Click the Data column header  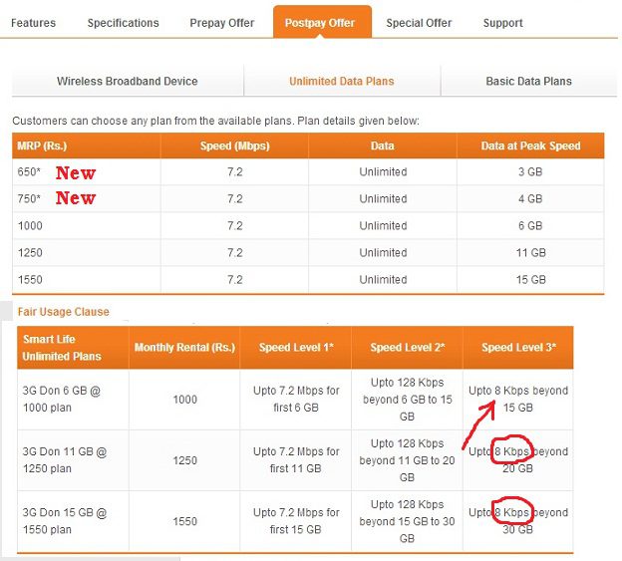[x=383, y=145]
